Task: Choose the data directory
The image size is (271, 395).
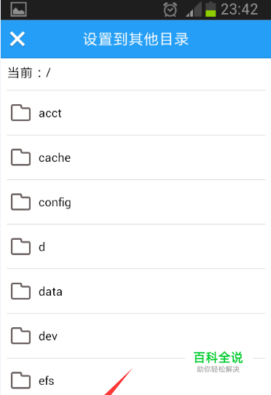Action: pyautogui.click(x=136, y=292)
